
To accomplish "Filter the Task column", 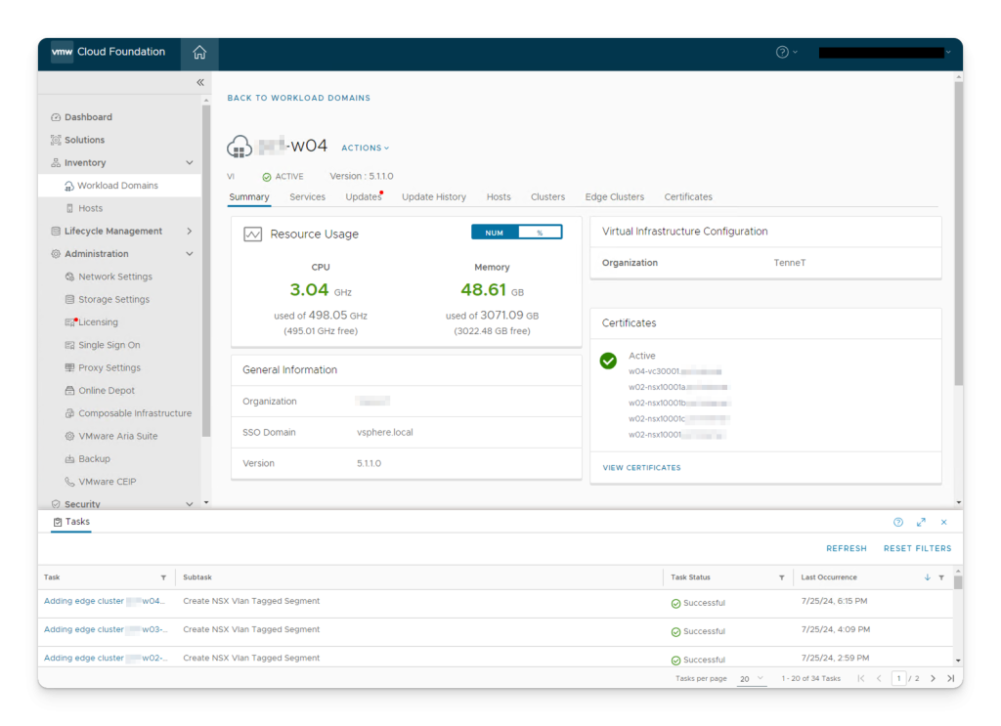I will (x=163, y=577).
